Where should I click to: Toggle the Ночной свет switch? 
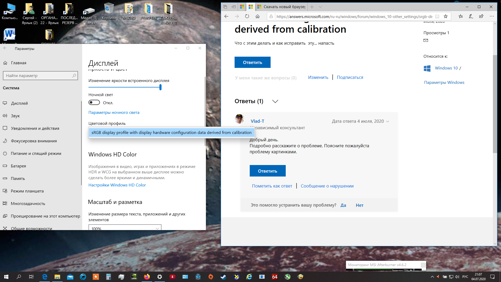pyautogui.click(x=94, y=103)
